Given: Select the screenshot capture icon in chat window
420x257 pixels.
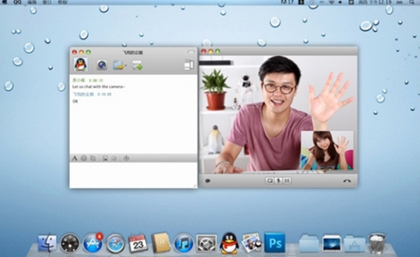Looking at the screenshot, I should 93,158.
